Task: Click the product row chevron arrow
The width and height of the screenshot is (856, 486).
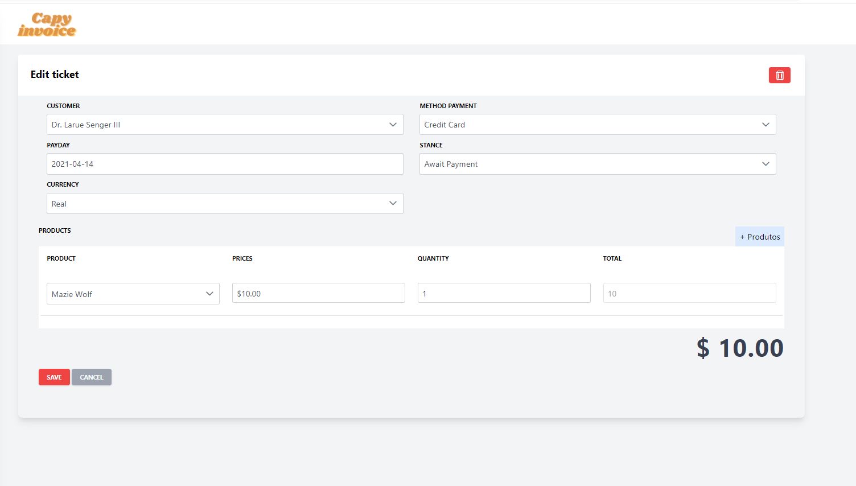Action: pyautogui.click(x=209, y=294)
